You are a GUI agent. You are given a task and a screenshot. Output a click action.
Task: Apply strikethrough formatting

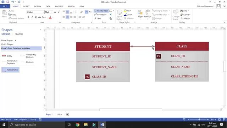pyautogui.click(x=39, y=17)
